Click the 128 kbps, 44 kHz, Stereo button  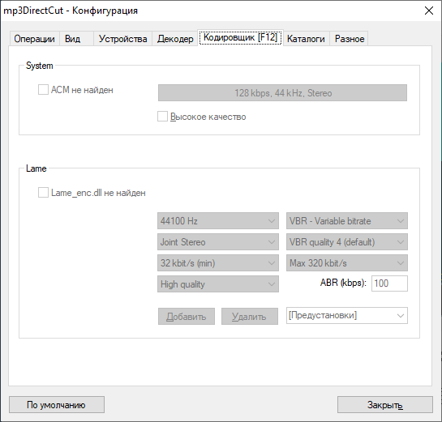(282, 93)
